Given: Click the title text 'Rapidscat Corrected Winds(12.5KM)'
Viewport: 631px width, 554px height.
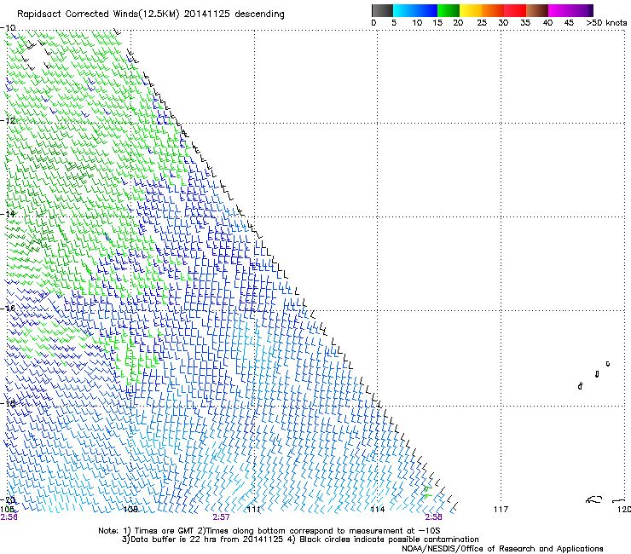Looking at the screenshot, I should click(98, 14).
